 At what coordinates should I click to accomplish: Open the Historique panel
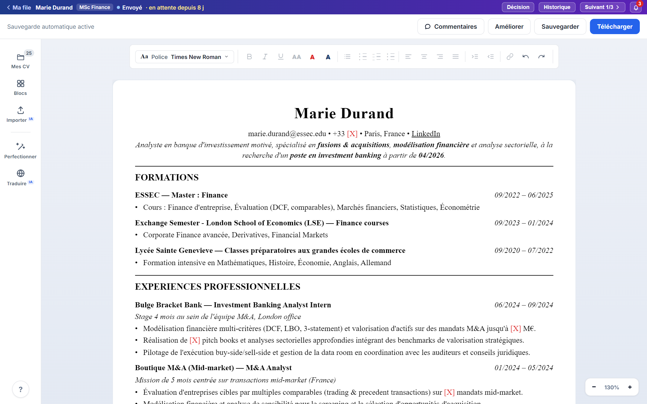(x=557, y=7)
